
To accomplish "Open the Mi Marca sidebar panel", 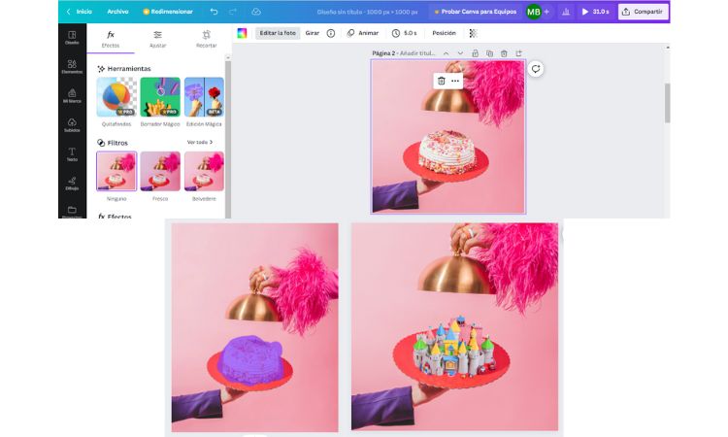I will tap(72, 96).
